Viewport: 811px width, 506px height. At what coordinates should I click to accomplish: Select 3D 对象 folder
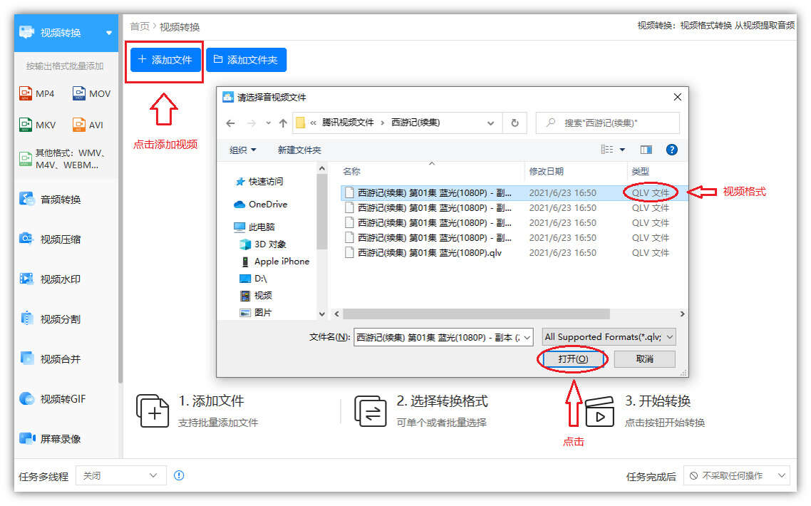pyautogui.click(x=263, y=244)
